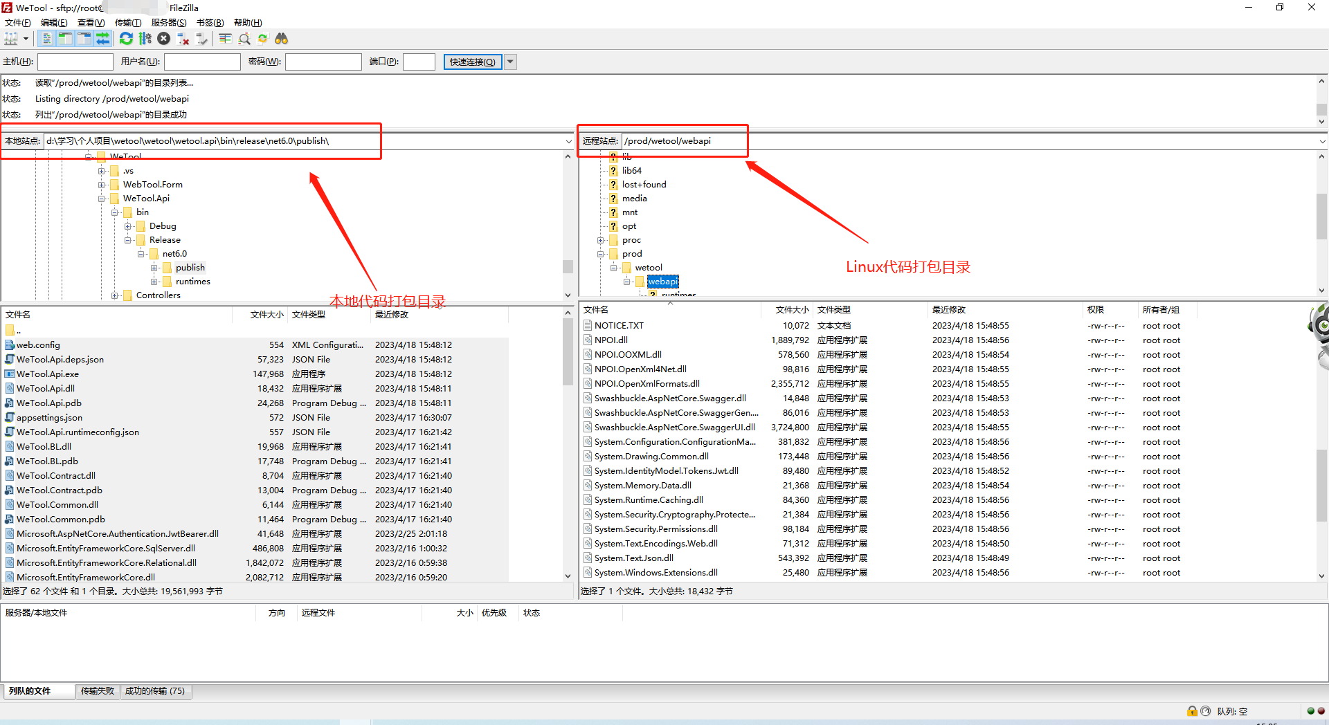This screenshot has width=1329, height=725.
Task: Cancel the current operation
Action: [x=164, y=39]
